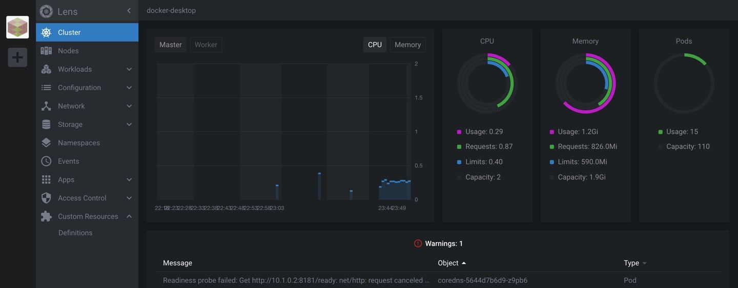Collapse the Custom Resources section chevron
This screenshot has height=288, width=738.
pyautogui.click(x=129, y=216)
